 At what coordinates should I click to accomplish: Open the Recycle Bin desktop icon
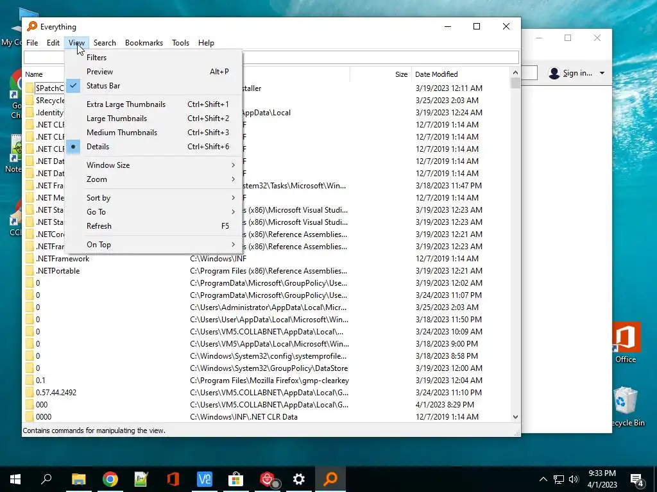[627, 406]
